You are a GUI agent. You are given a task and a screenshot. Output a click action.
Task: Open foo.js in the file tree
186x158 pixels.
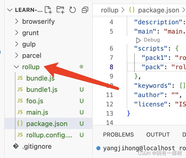tap(48, 101)
